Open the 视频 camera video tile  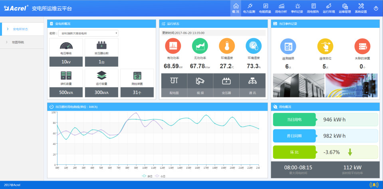[x=200, y=84]
